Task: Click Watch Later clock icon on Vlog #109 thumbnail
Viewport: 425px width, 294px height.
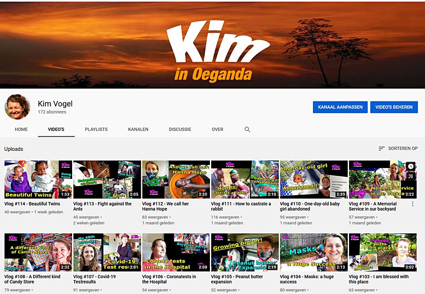Action: click(411, 166)
